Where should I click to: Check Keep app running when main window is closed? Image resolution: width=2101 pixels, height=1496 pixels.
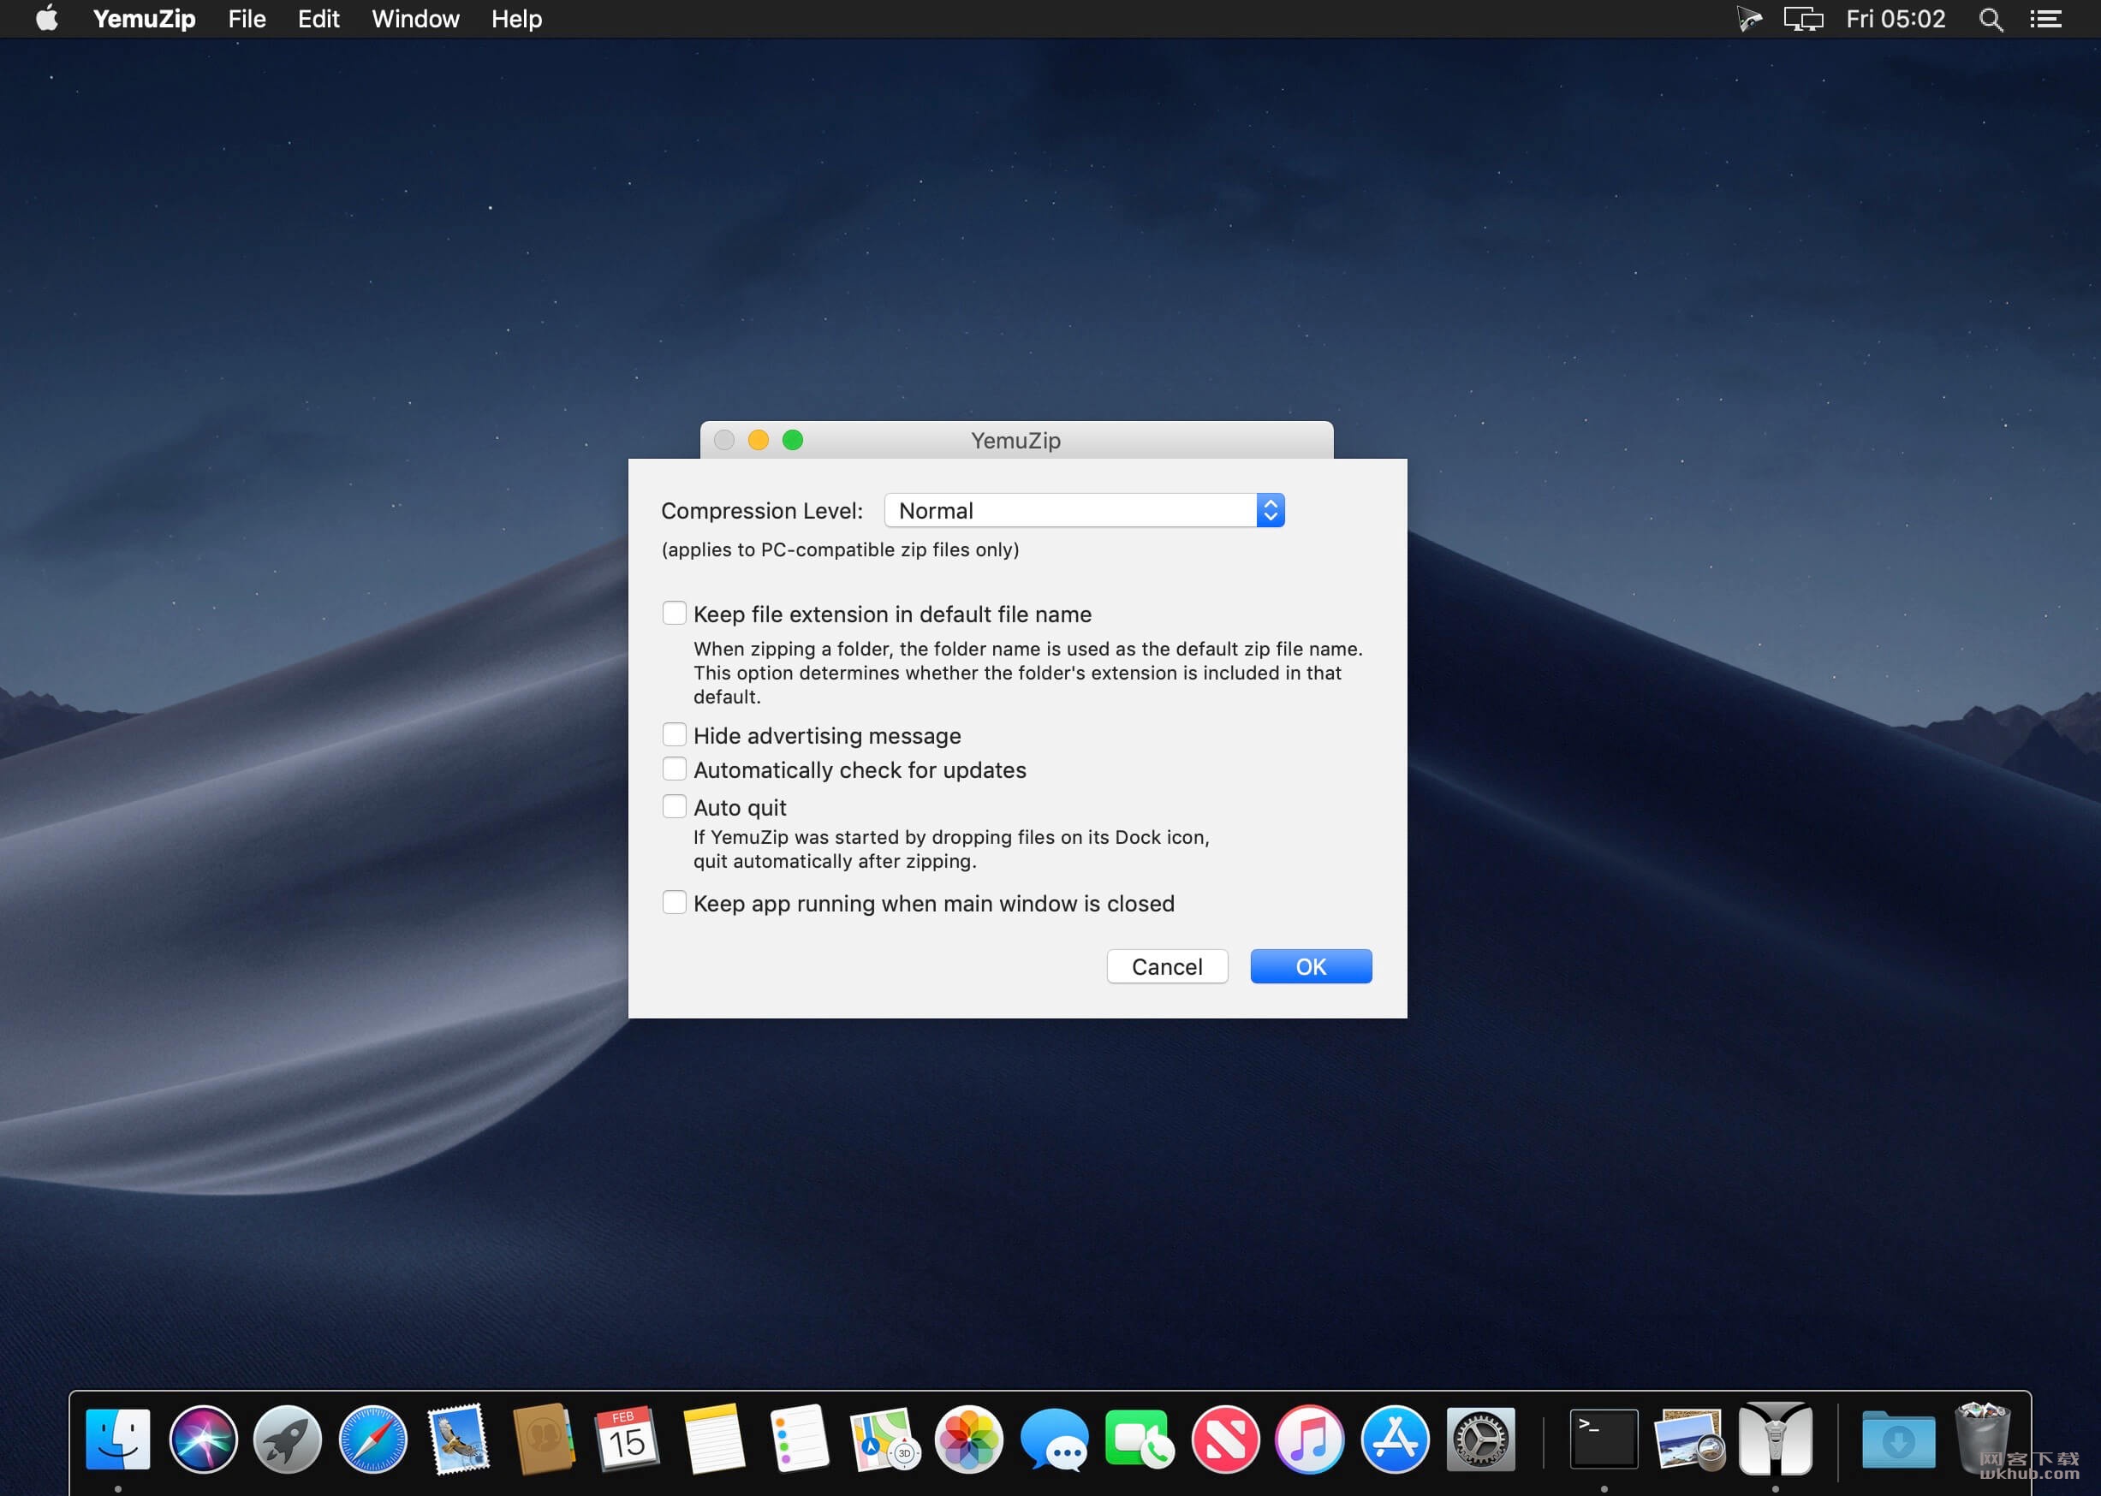[675, 902]
